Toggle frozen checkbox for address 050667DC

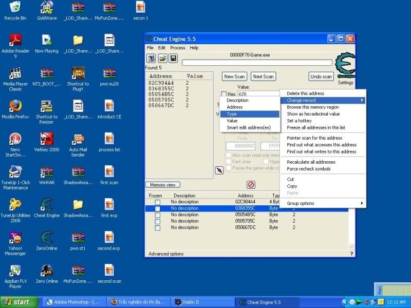click(158, 228)
